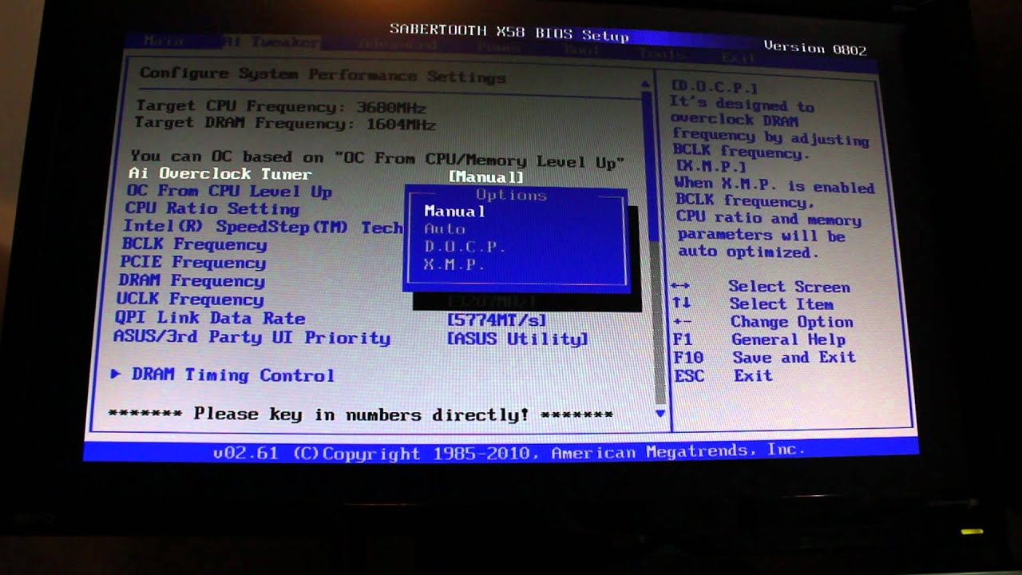Select the Ai Tweaker tab
Viewport: 1022px width, 575px height.
pos(271,42)
